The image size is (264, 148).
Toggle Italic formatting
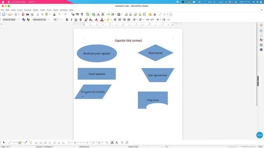coord(71,20)
